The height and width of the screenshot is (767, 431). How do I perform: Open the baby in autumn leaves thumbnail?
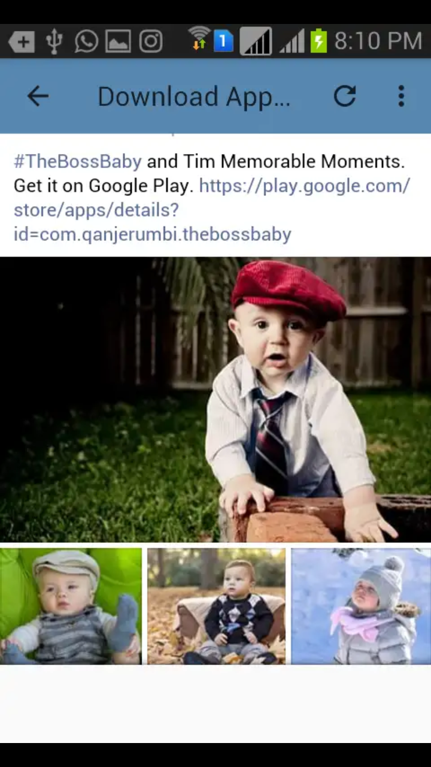pos(216,606)
